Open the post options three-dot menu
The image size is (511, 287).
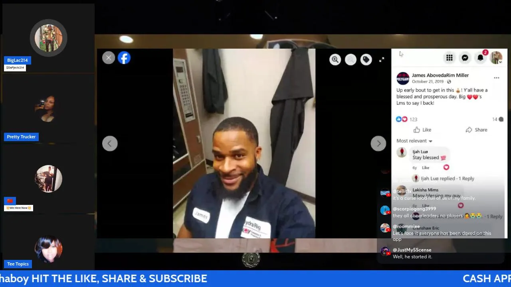coord(497,78)
